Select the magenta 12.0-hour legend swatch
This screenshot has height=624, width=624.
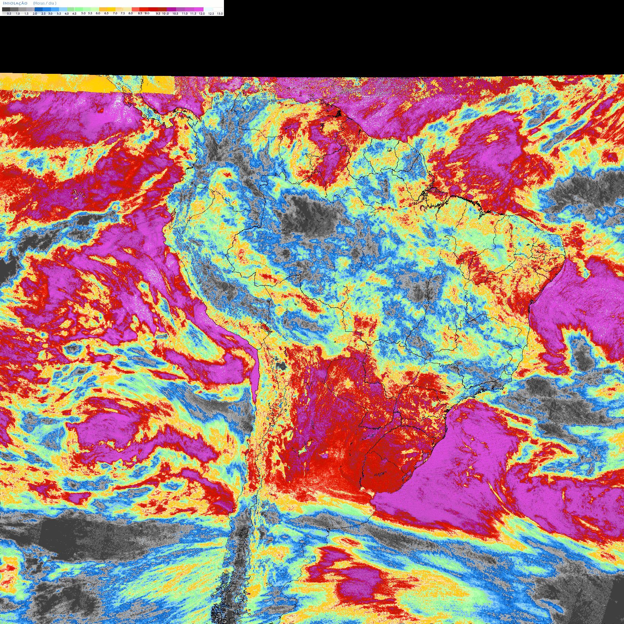[x=199, y=9]
